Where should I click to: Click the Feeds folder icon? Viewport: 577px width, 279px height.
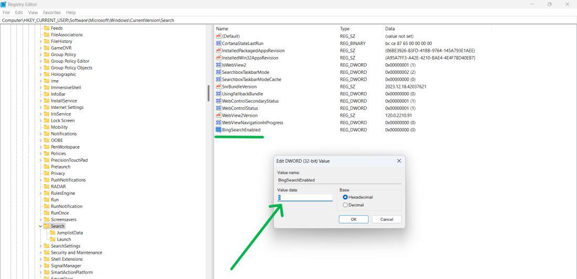[x=46, y=28]
